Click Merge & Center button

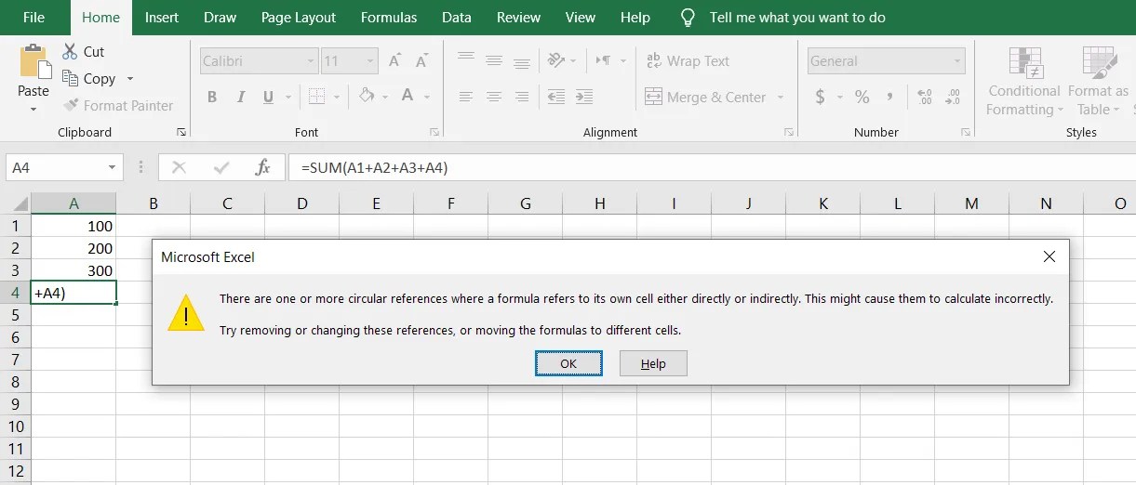(x=705, y=97)
